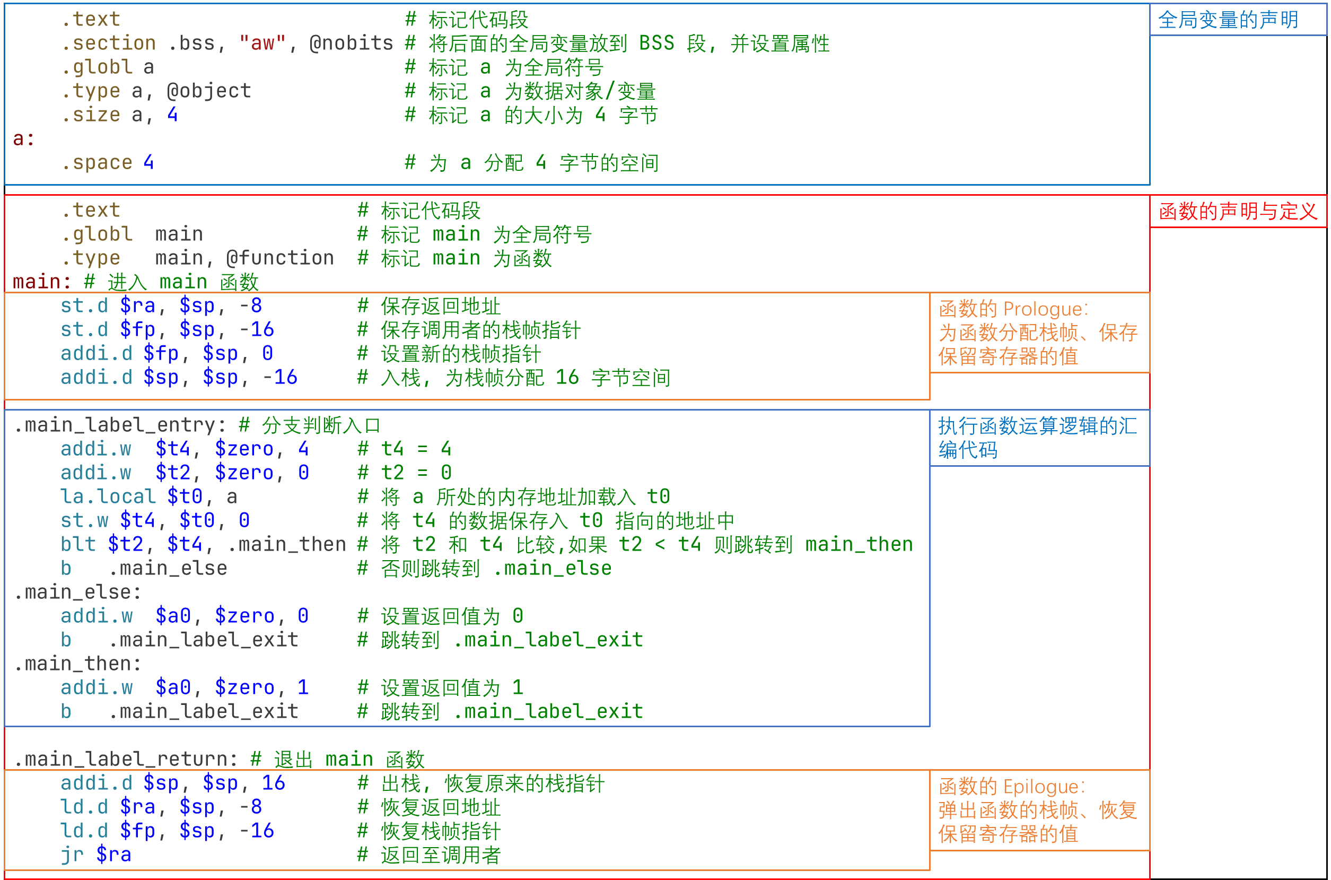Select 'addi.w $a0, $zero, 1' instruction
Viewport: 1331px width, 880px height.
tap(185, 687)
